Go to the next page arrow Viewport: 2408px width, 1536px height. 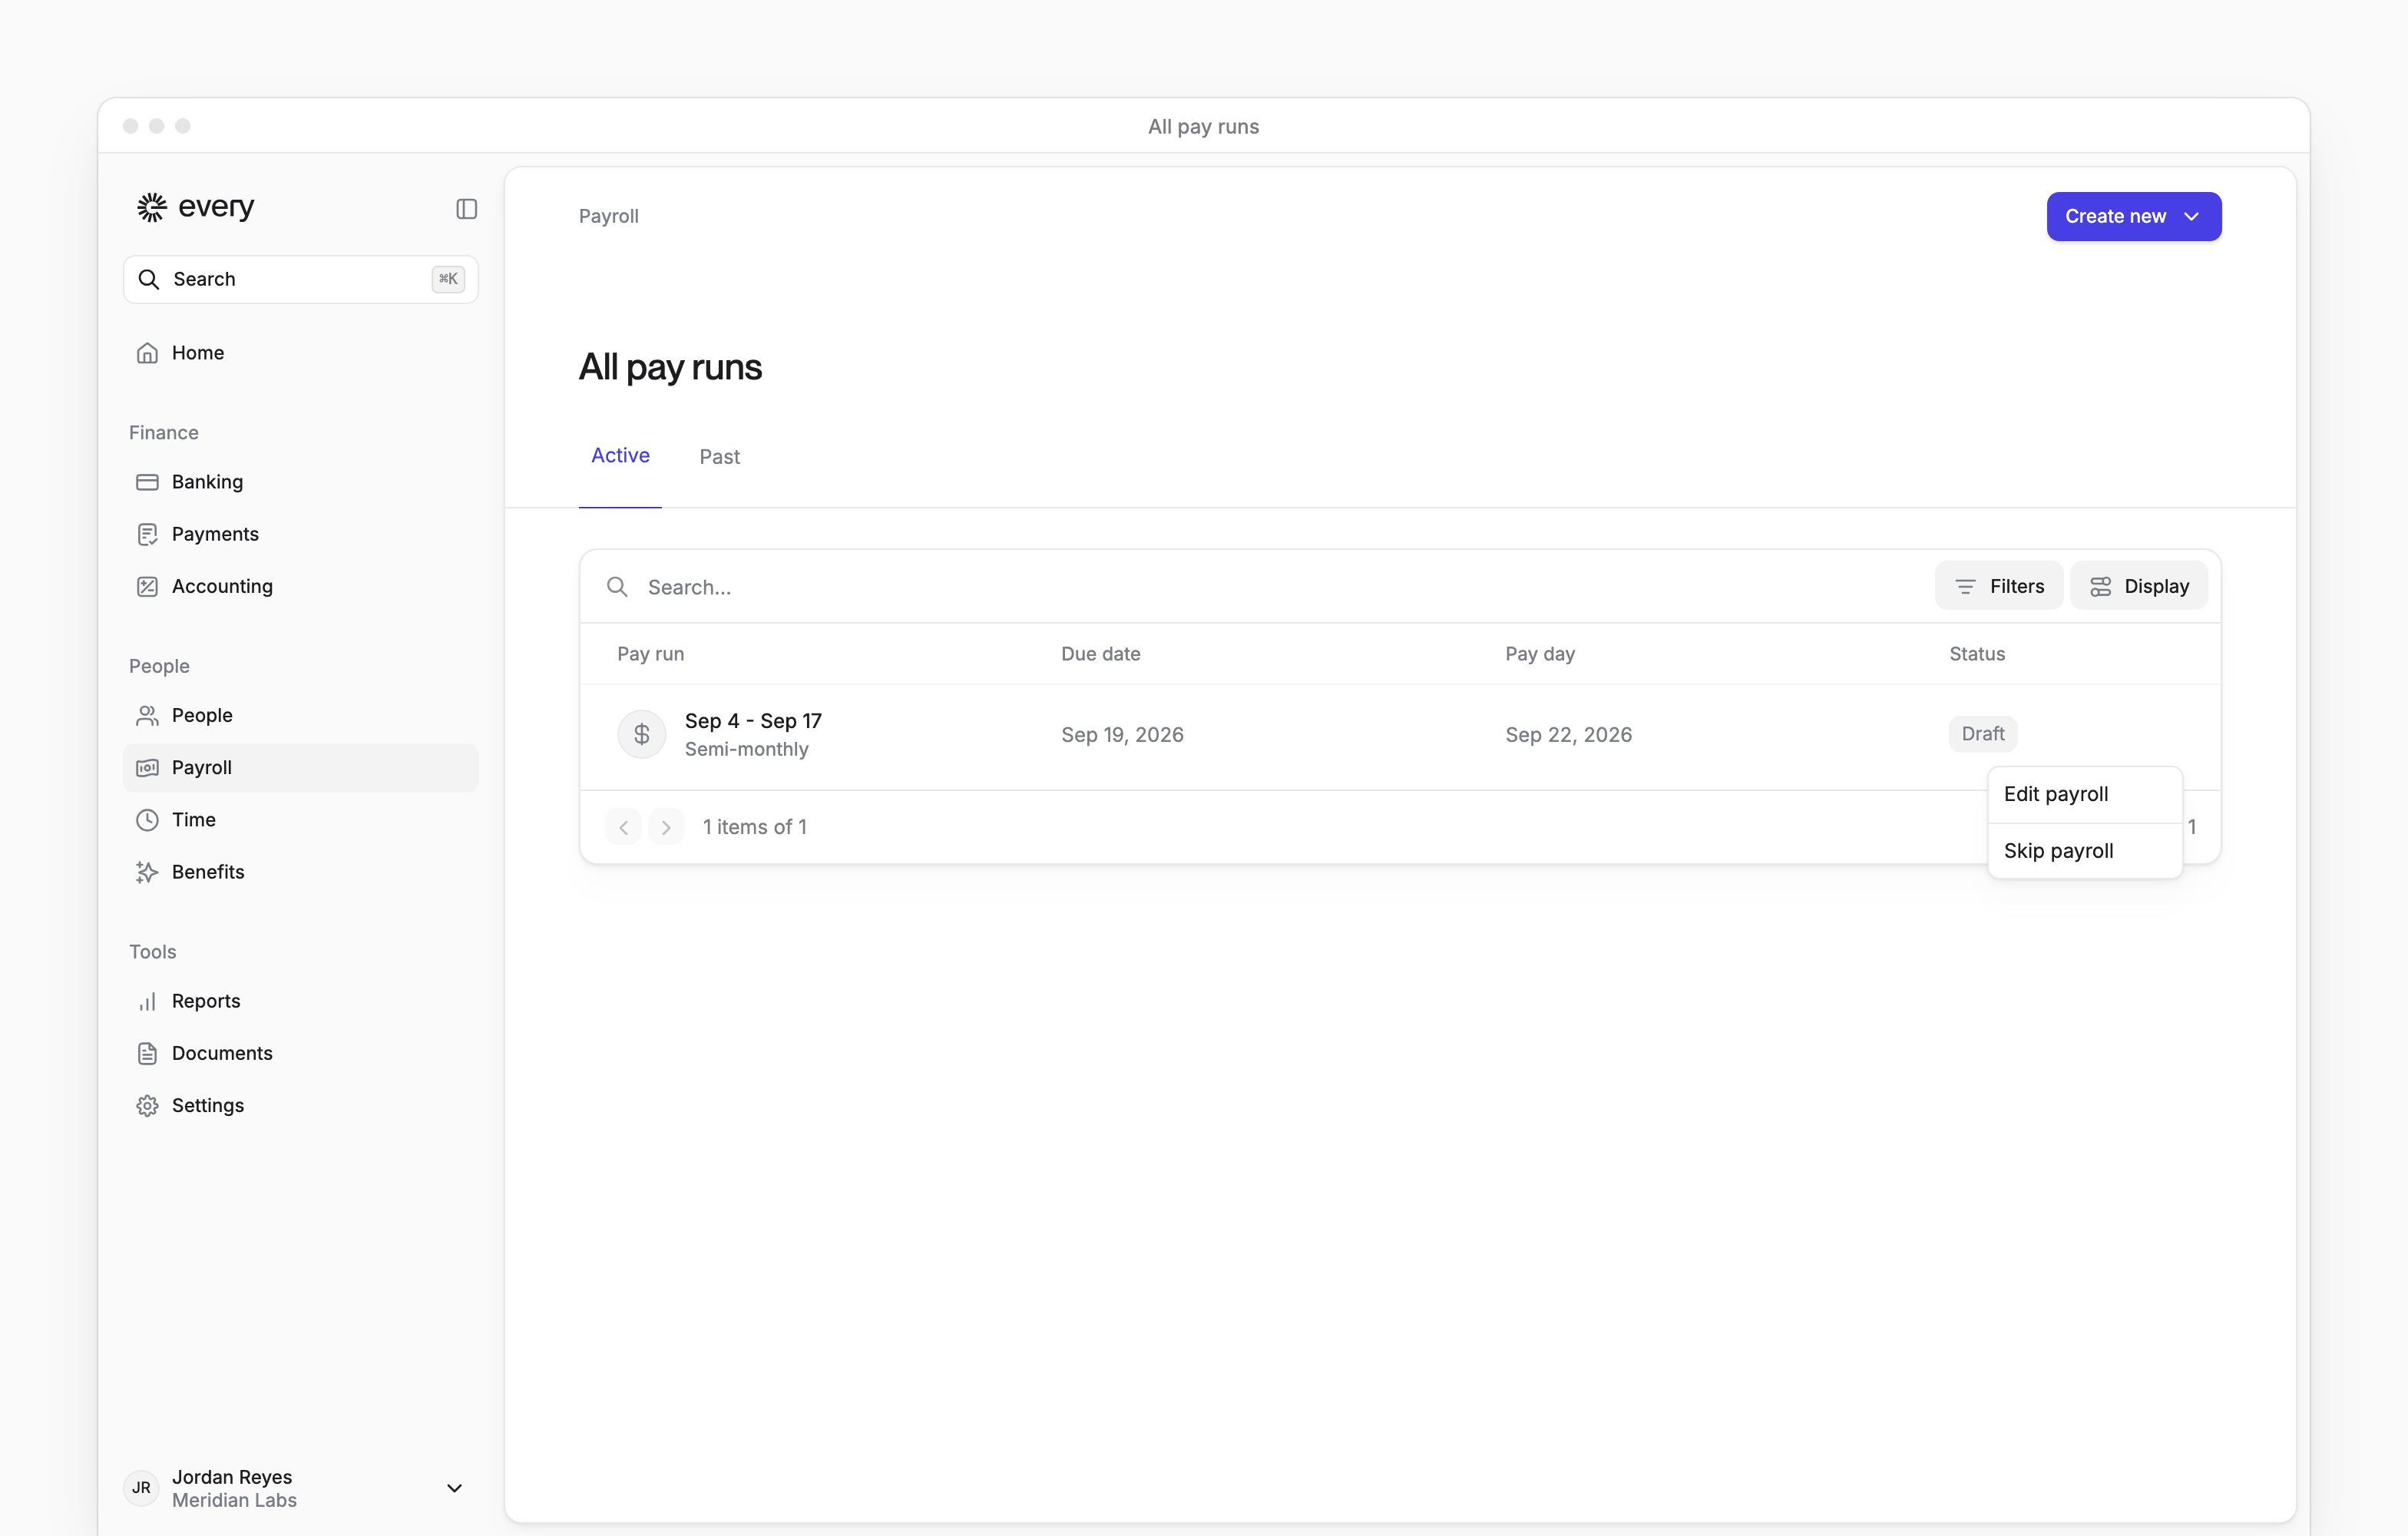coord(666,827)
